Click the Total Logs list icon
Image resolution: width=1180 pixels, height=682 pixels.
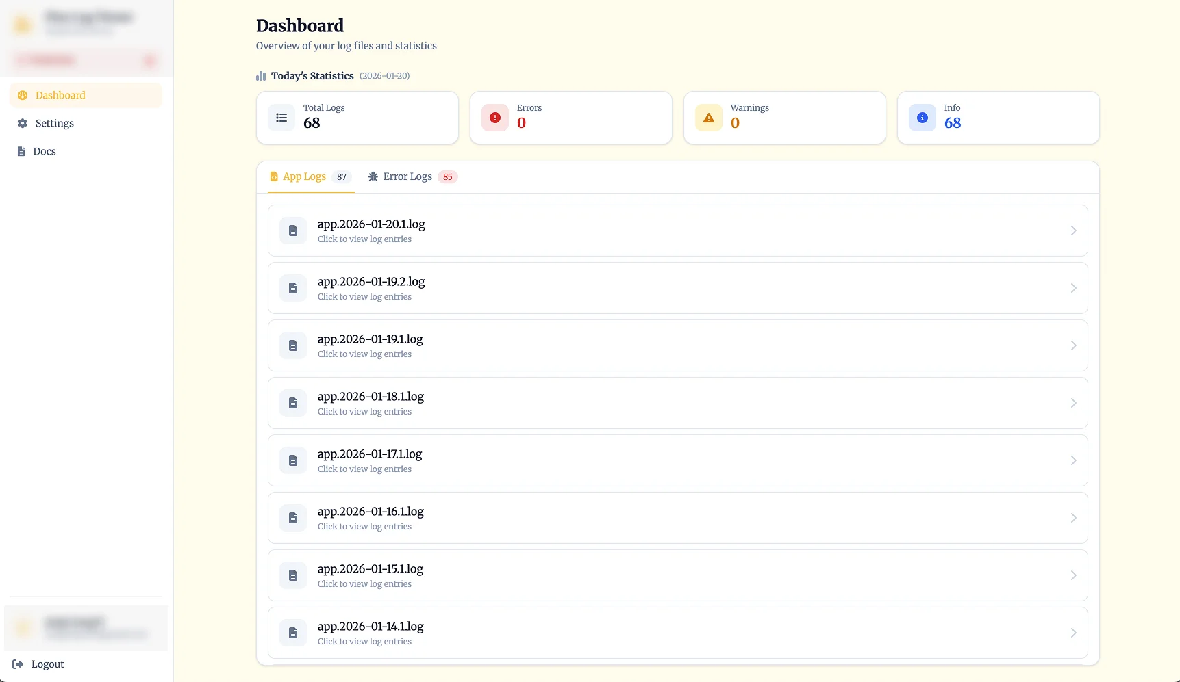[x=281, y=118]
